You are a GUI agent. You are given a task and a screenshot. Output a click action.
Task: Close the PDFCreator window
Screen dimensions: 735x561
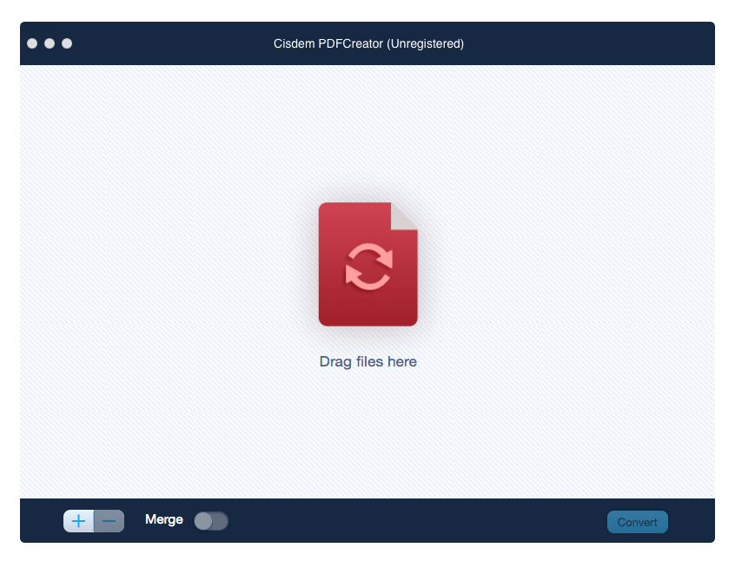[32, 43]
